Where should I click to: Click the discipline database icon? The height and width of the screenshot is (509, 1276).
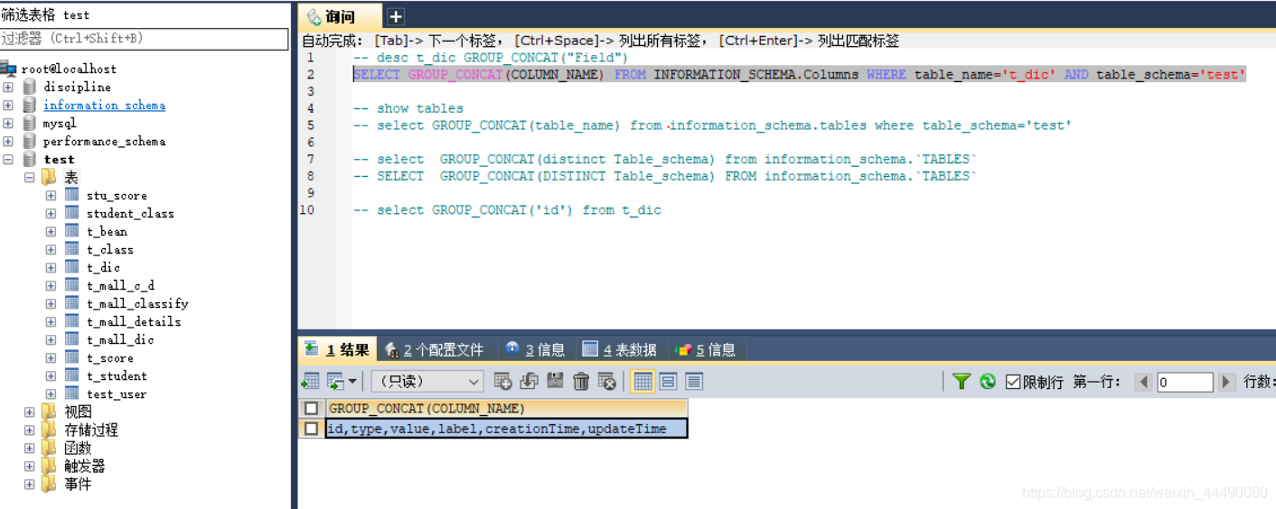click(30, 87)
